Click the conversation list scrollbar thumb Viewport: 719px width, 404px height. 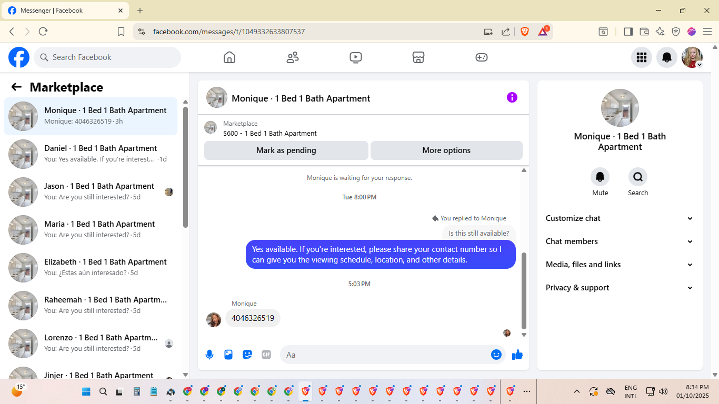(x=185, y=167)
